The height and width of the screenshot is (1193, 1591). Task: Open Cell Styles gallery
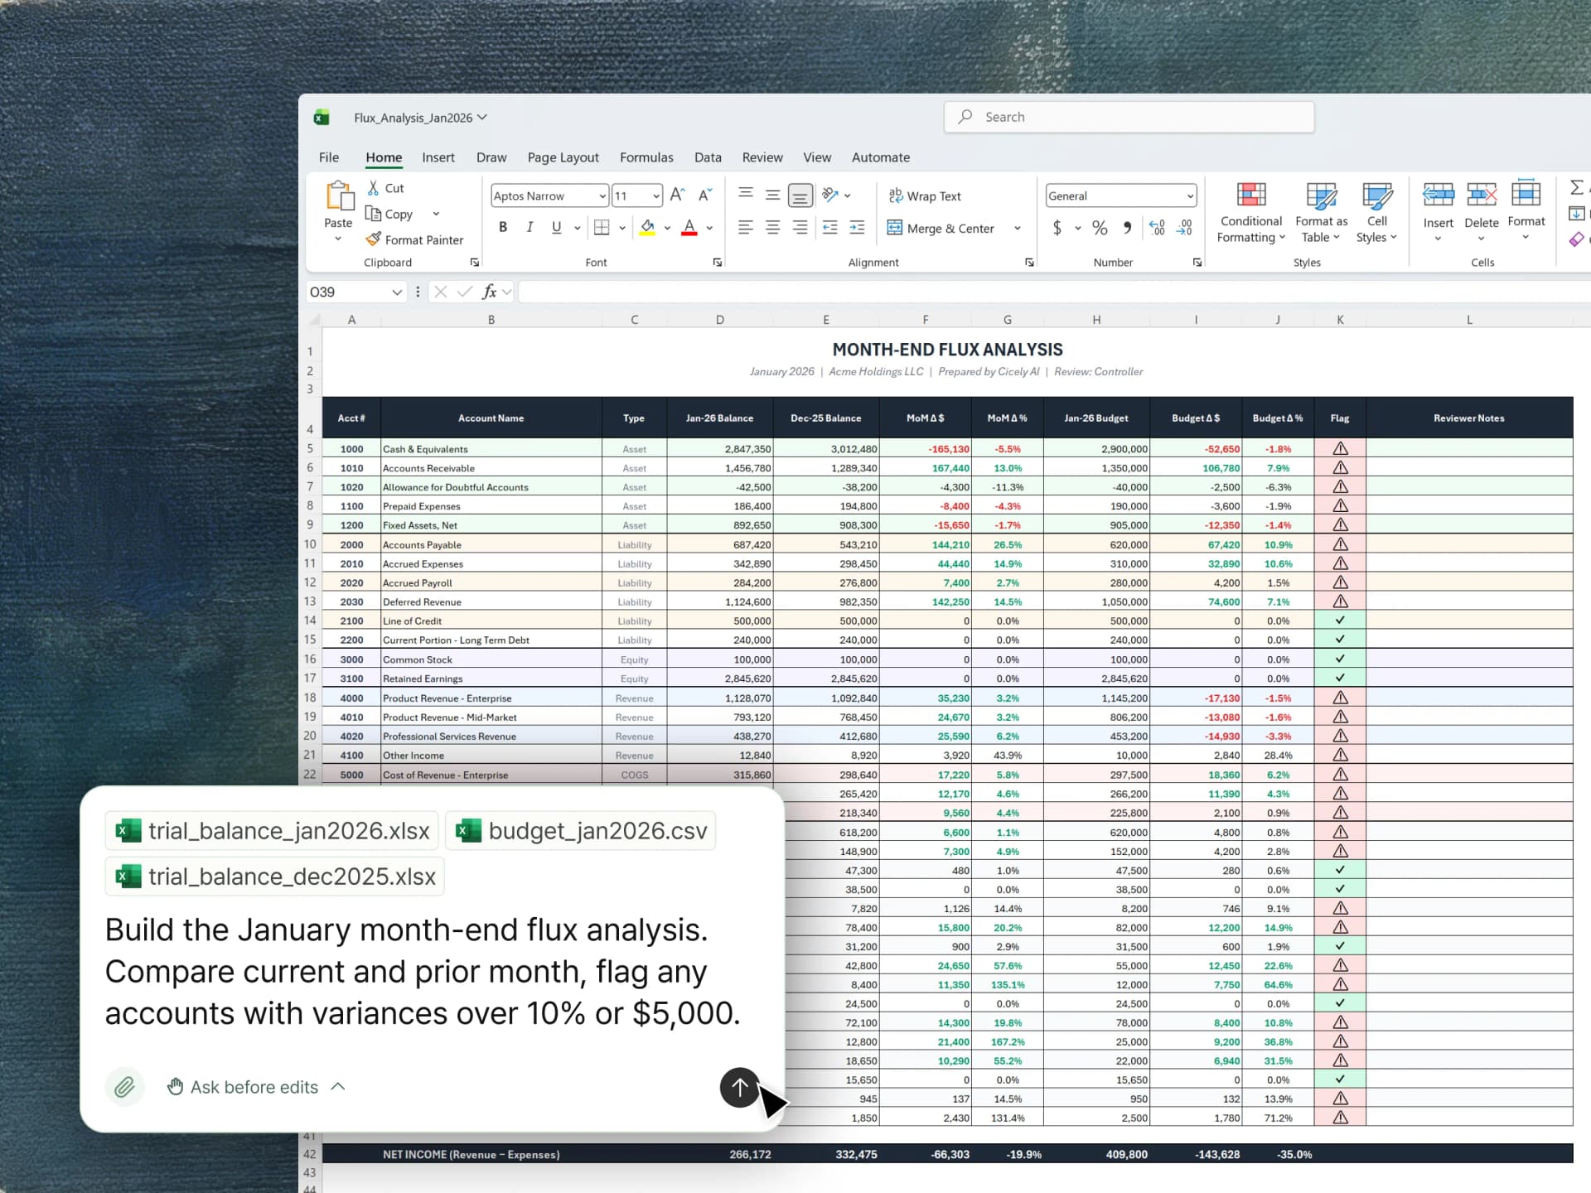(x=1376, y=212)
